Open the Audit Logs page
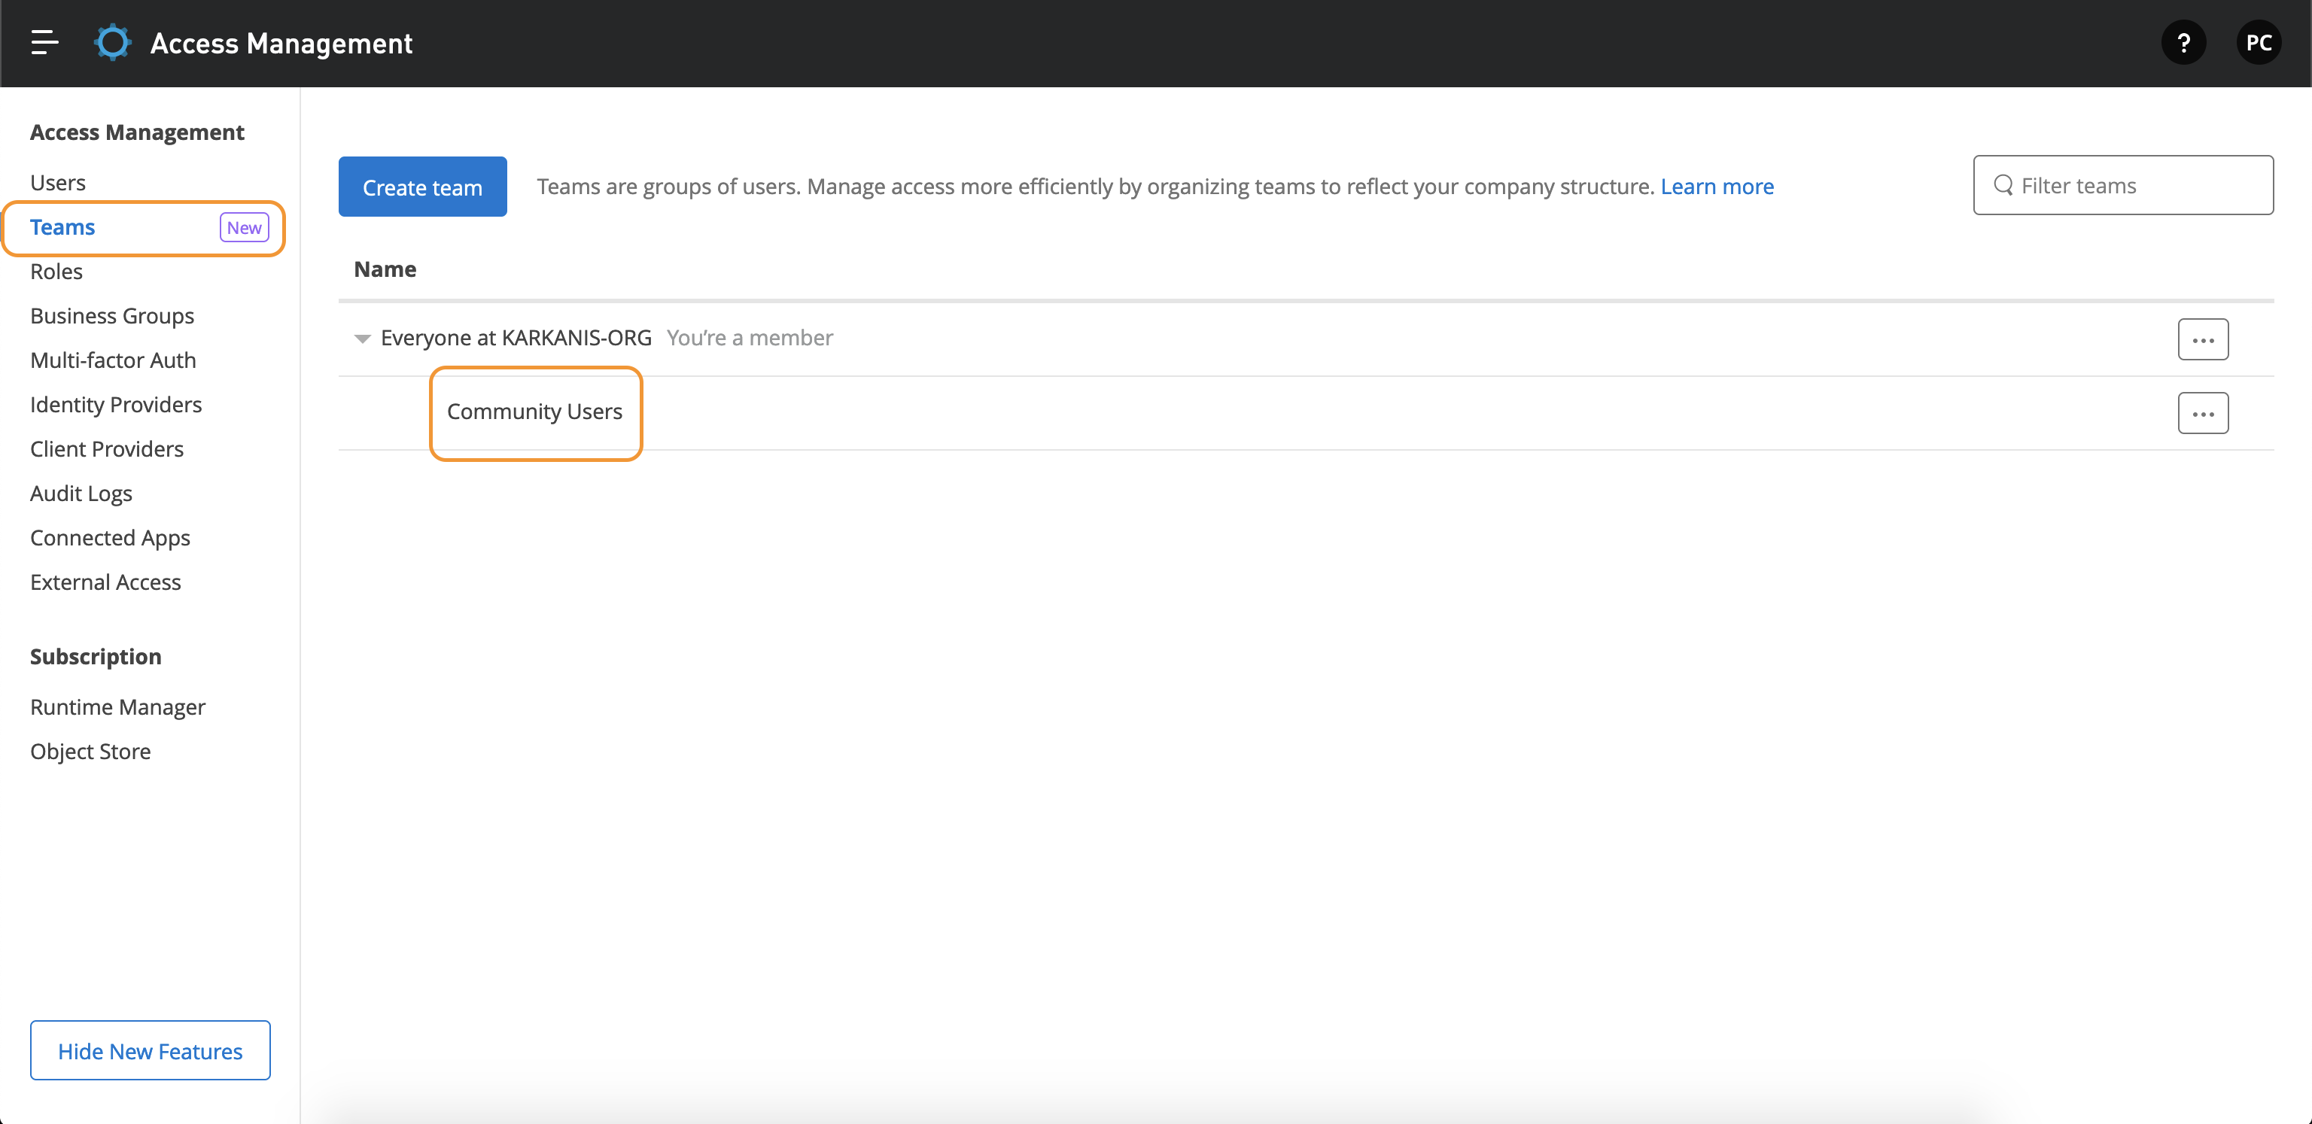The image size is (2312, 1124). 81,493
